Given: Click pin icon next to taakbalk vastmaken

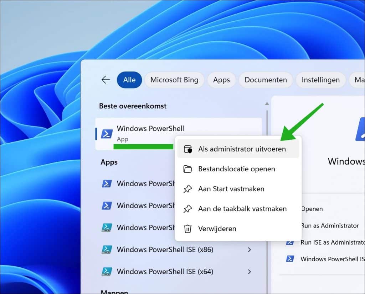Looking at the screenshot, I should 187,209.
